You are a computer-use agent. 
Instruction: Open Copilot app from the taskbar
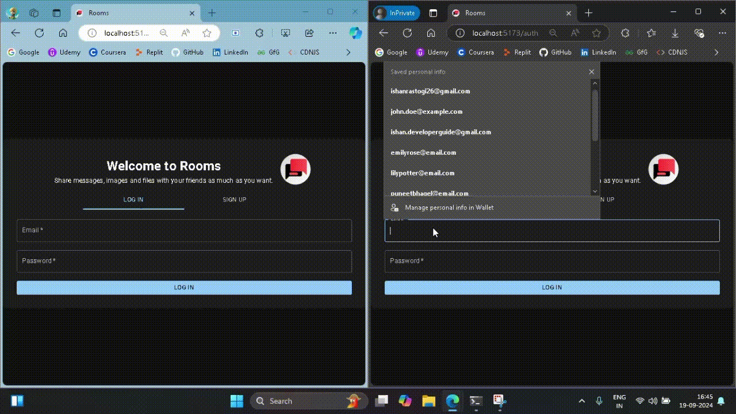click(405, 401)
